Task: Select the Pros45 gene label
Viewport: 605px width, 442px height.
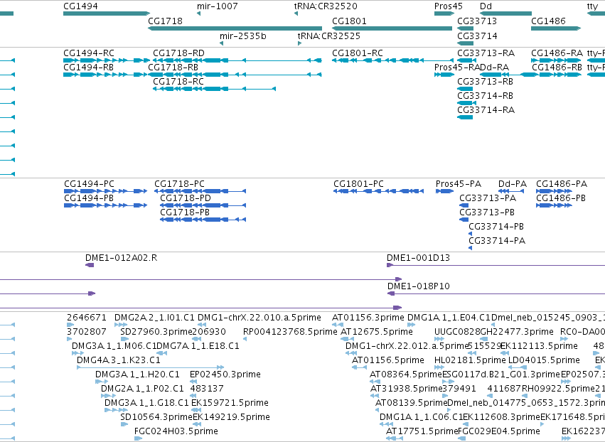Action: [x=449, y=6]
